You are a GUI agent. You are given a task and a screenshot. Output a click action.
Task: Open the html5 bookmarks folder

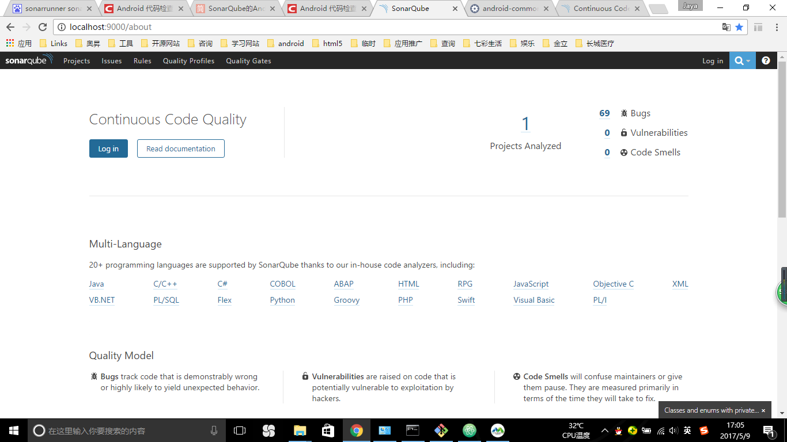327,43
